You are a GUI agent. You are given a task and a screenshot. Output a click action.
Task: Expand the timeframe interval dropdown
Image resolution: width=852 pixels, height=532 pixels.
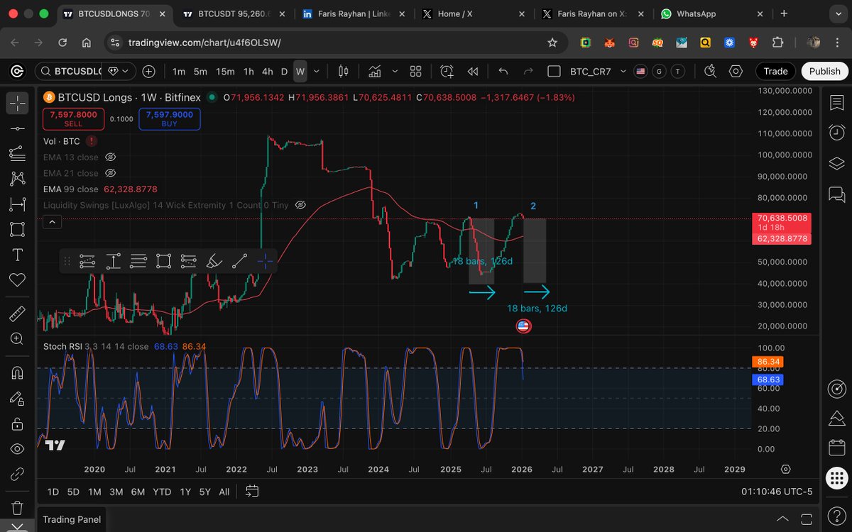pos(316,71)
